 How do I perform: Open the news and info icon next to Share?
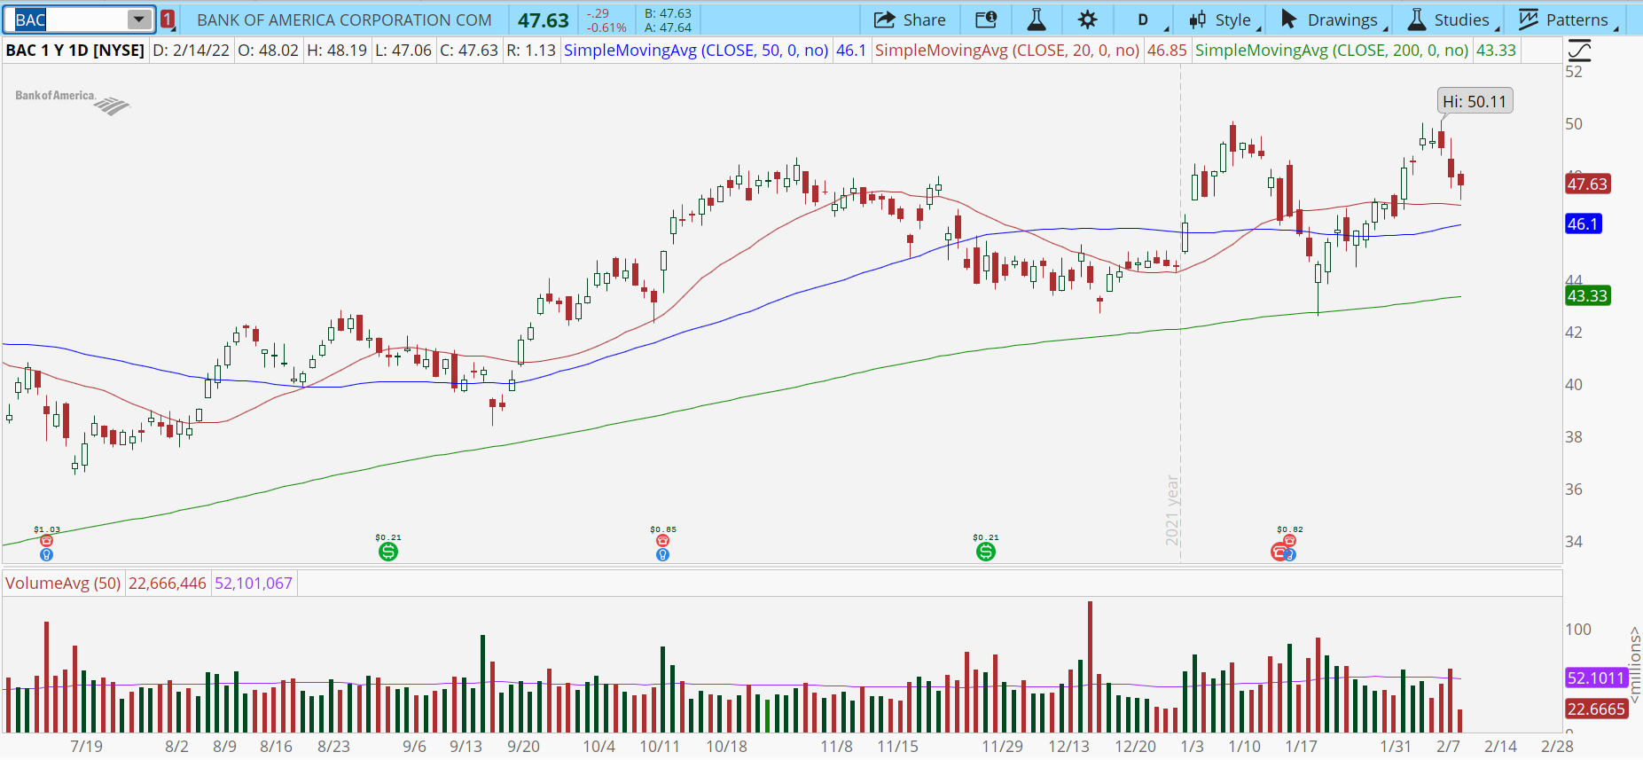(986, 20)
